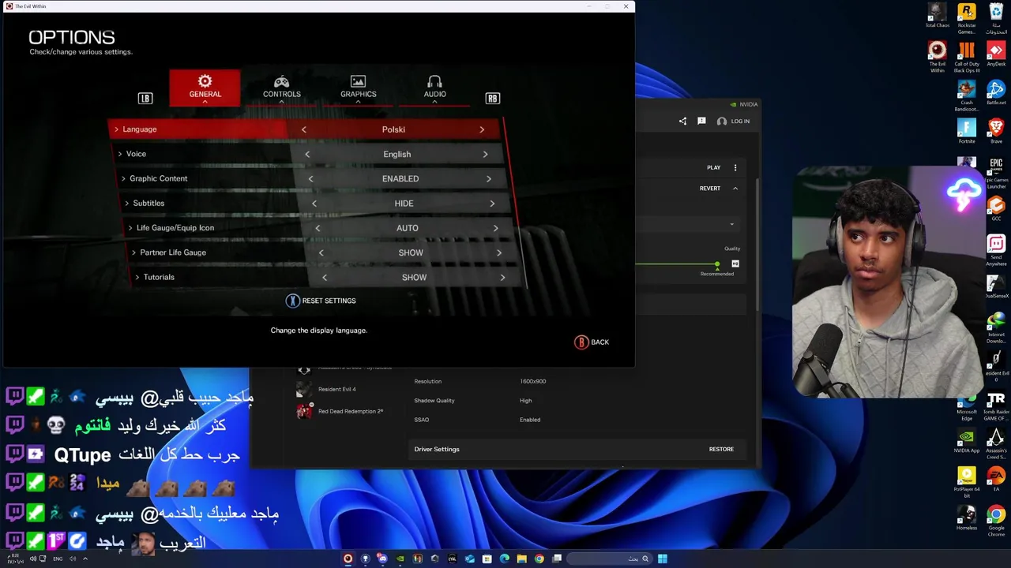Viewport: 1011px width, 568px height.
Task: Open the dropdown arrow in NVIDIA panel
Action: [x=731, y=225]
